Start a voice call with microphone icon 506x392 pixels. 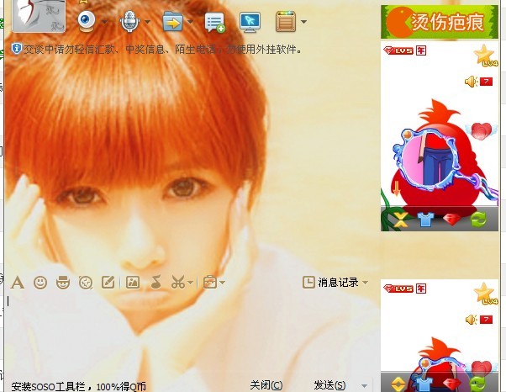[x=129, y=21]
